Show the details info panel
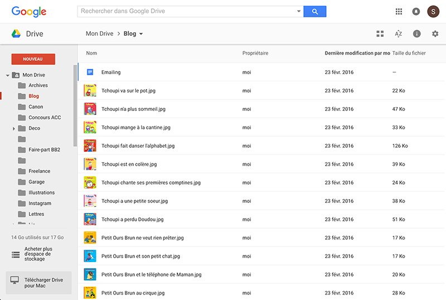Image resolution: width=446 pixels, height=300 pixels. point(416,34)
